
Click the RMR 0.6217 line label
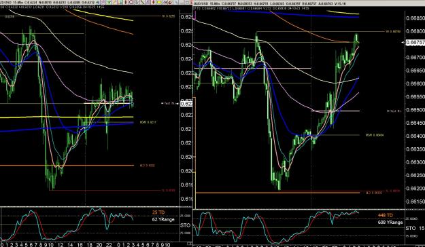[148, 122]
